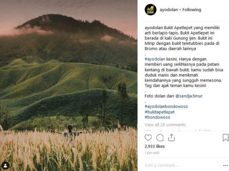Save the post with the bookmark icon
The height and width of the screenshot is (171, 229).
[226, 138]
